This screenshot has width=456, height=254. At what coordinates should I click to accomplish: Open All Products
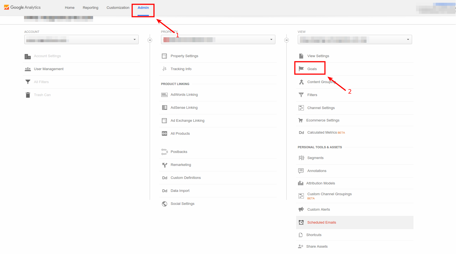coord(180,134)
